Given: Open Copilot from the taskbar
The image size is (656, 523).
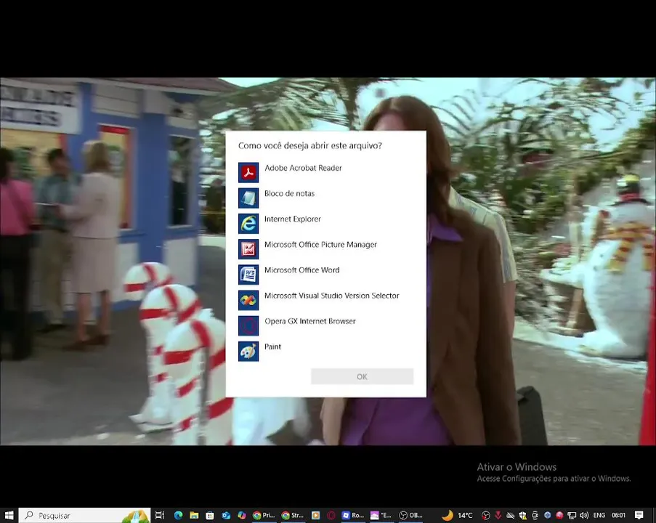Looking at the screenshot, I should [x=242, y=515].
